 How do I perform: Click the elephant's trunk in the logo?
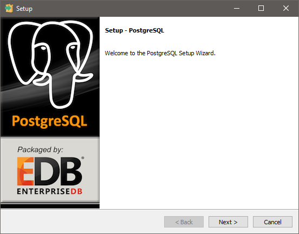[61, 89]
